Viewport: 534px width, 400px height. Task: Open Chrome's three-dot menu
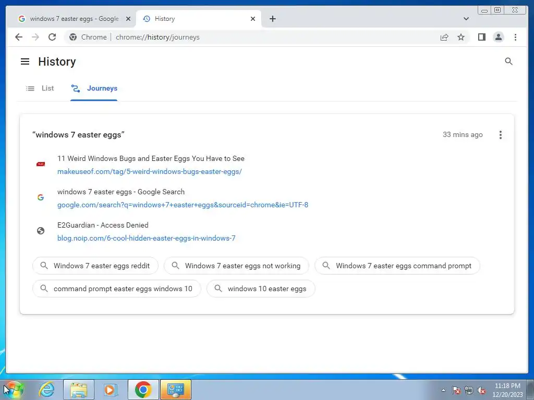[x=515, y=37]
